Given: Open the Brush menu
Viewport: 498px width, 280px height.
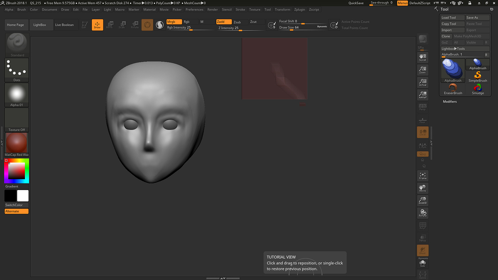Looking at the screenshot, I should (22, 10).
